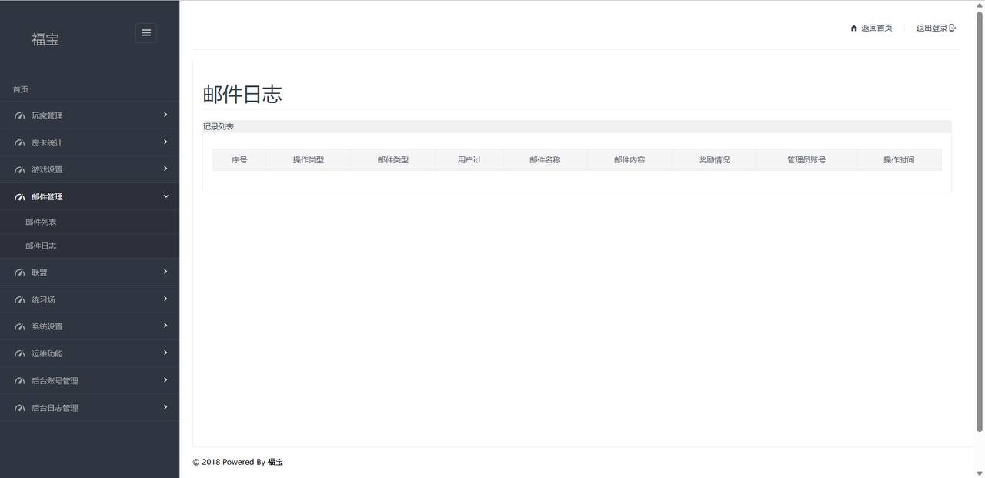Screen dimensions: 985x478
Task: Select the 游戏设置 menu label
Action: coord(47,170)
